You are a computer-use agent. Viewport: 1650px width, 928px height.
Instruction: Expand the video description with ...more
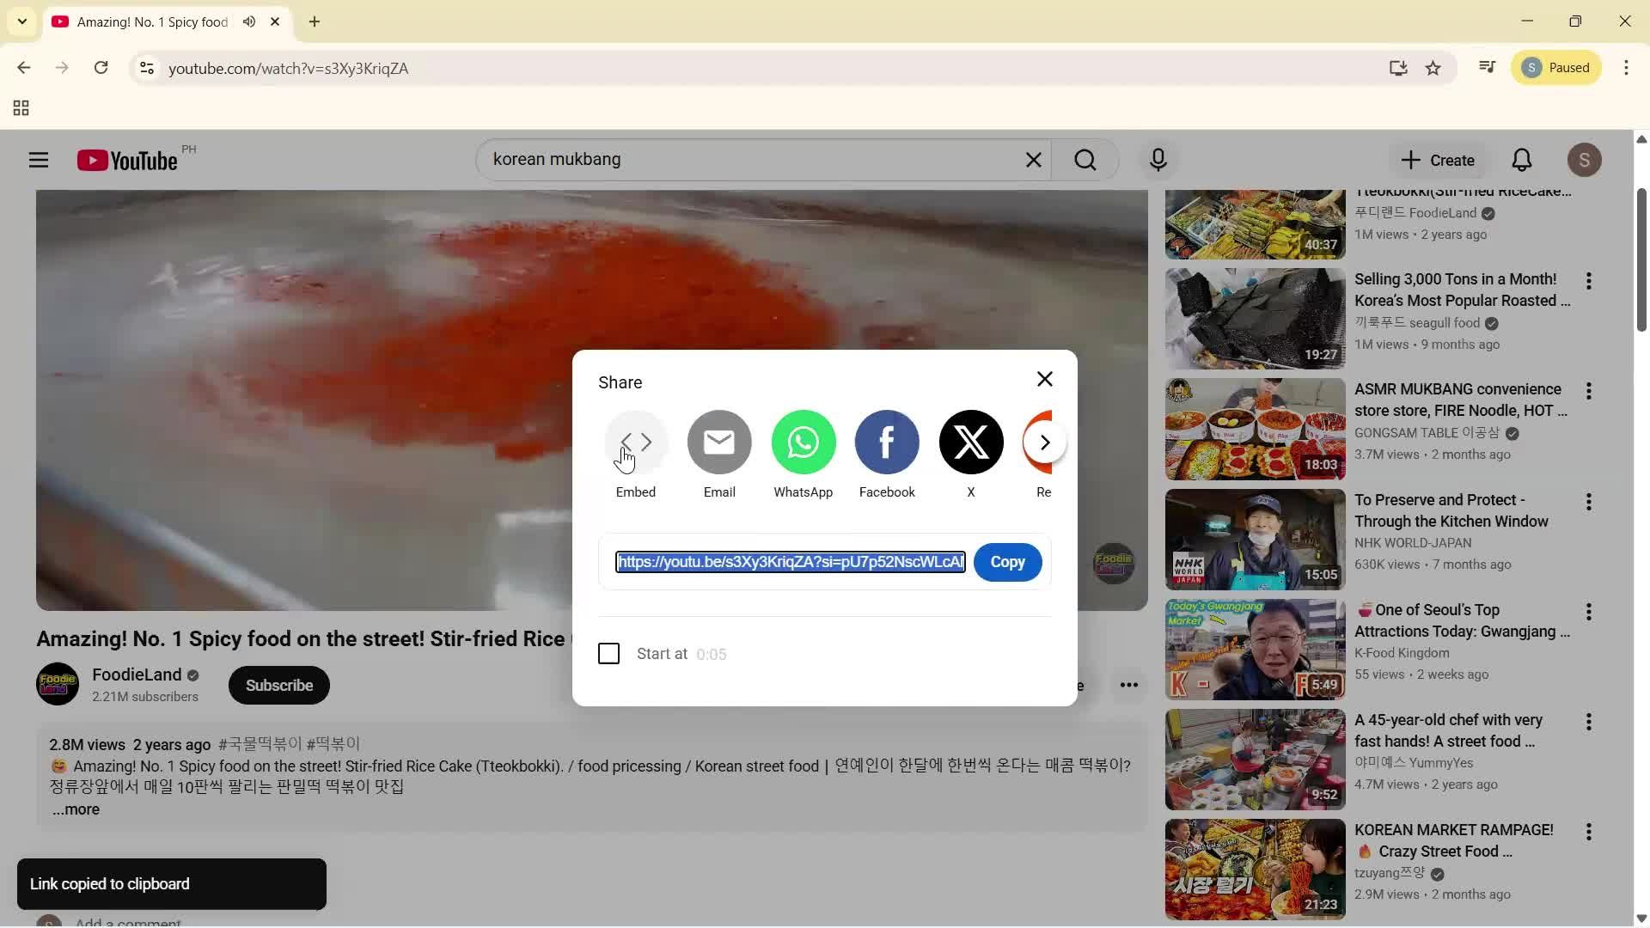[x=76, y=809]
